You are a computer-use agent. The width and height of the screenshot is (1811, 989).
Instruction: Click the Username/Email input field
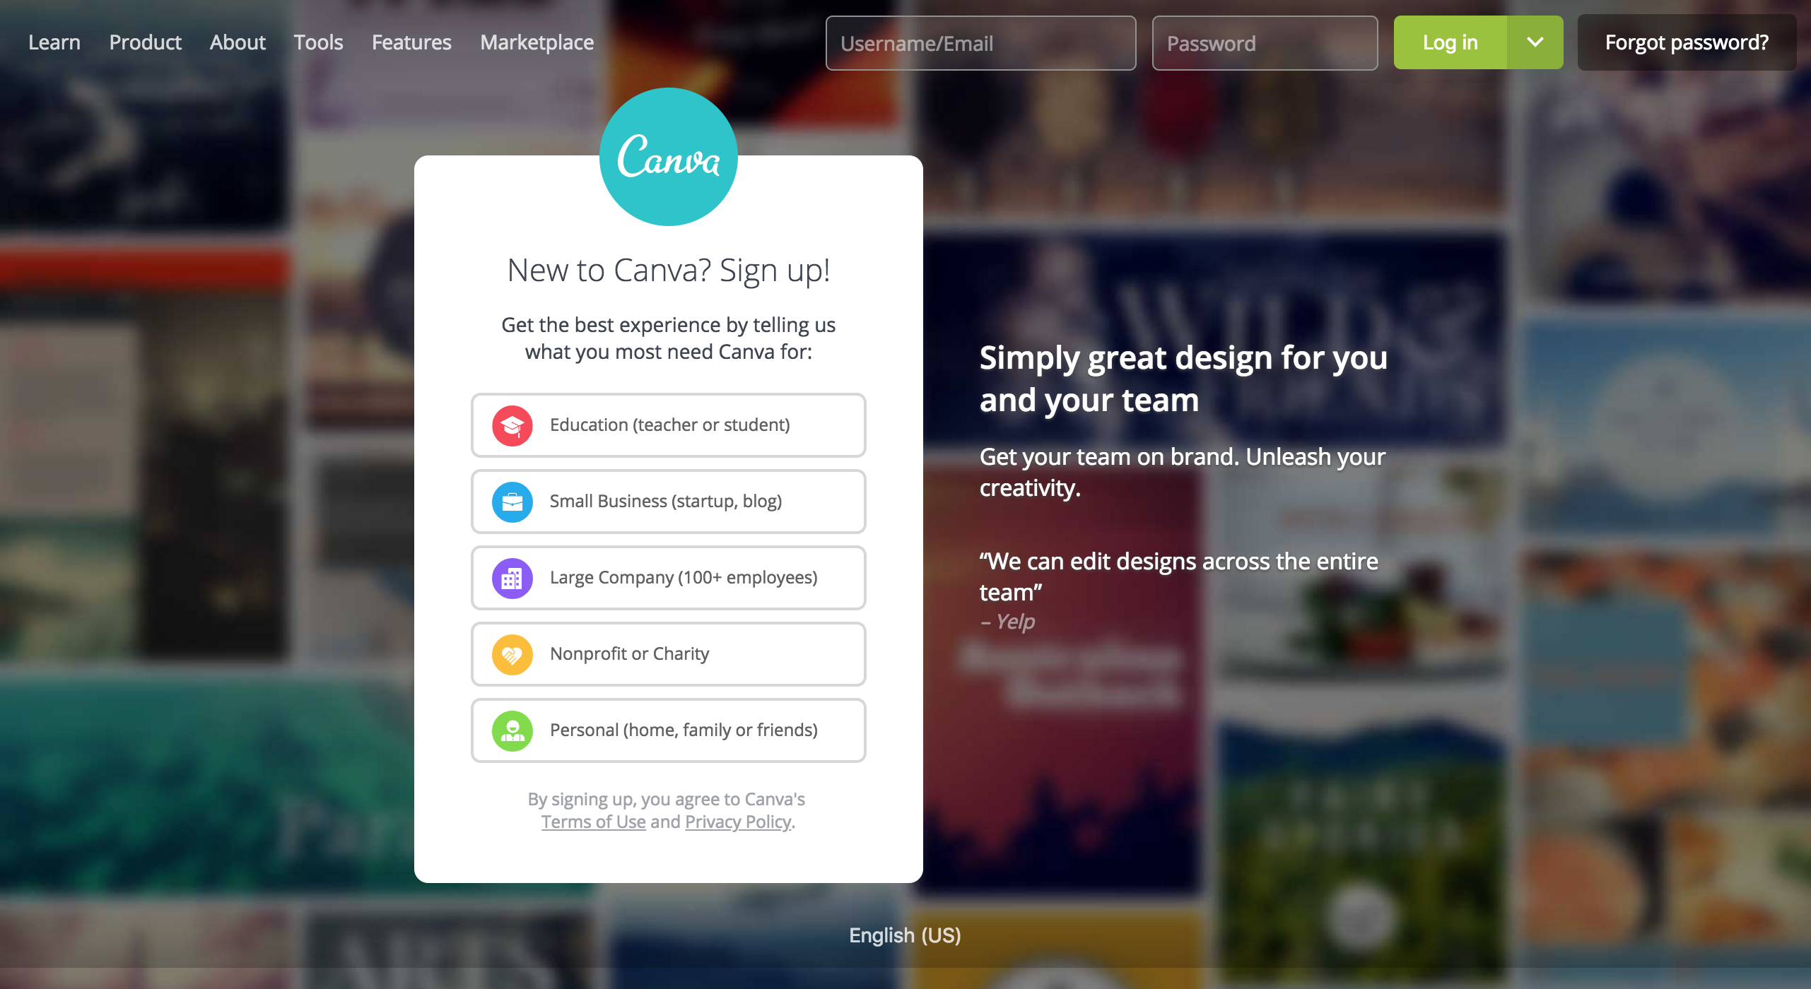[983, 42]
